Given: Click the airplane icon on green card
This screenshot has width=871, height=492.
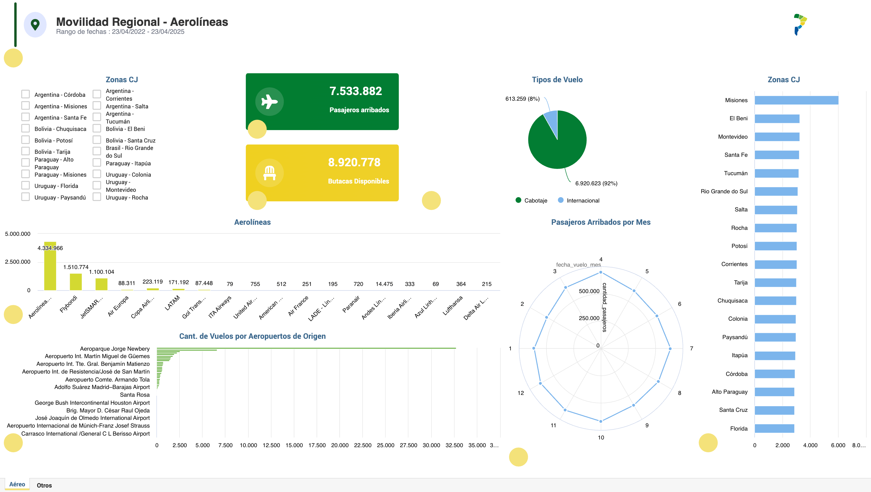Looking at the screenshot, I should pyautogui.click(x=269, y=102).
